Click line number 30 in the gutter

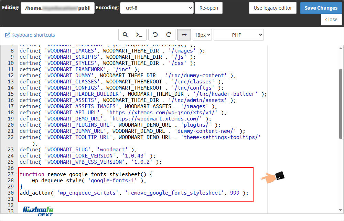(10, 193)
